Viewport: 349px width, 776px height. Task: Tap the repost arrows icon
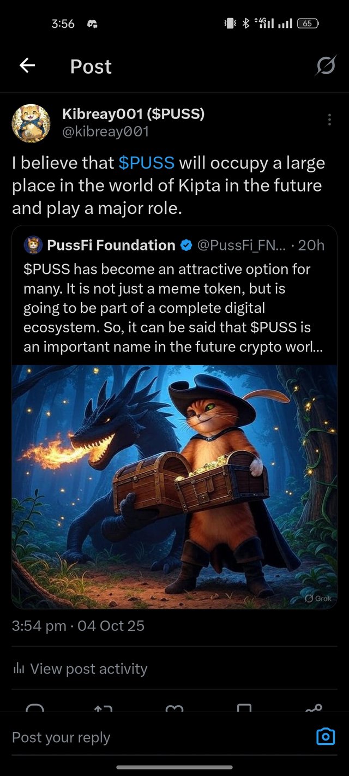[x=104, y=707]
